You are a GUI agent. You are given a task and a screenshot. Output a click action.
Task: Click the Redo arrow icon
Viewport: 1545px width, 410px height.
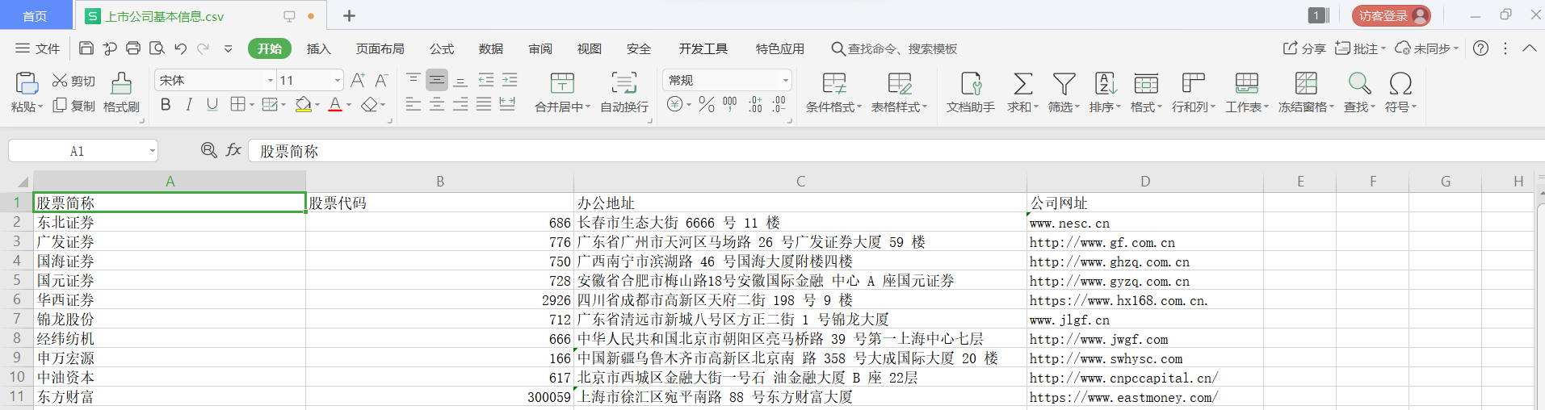204,48
